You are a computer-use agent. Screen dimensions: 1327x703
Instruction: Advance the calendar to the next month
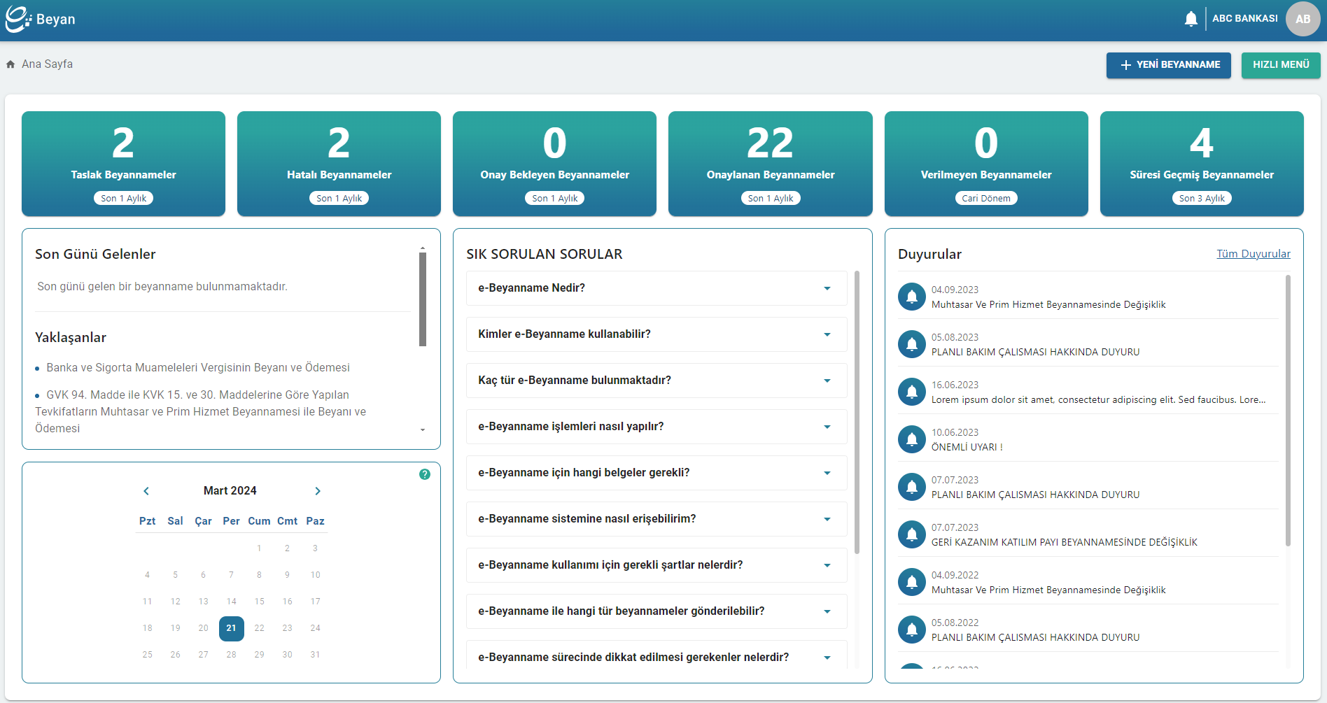(318, 491)
